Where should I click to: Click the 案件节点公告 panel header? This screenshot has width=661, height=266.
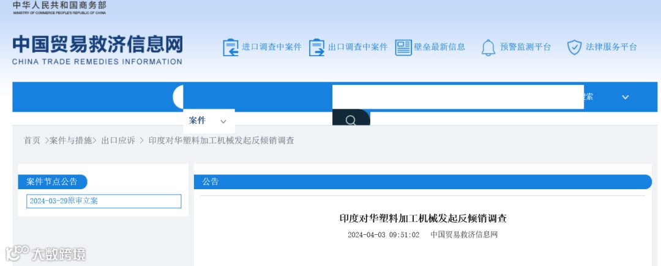point(52,182)
